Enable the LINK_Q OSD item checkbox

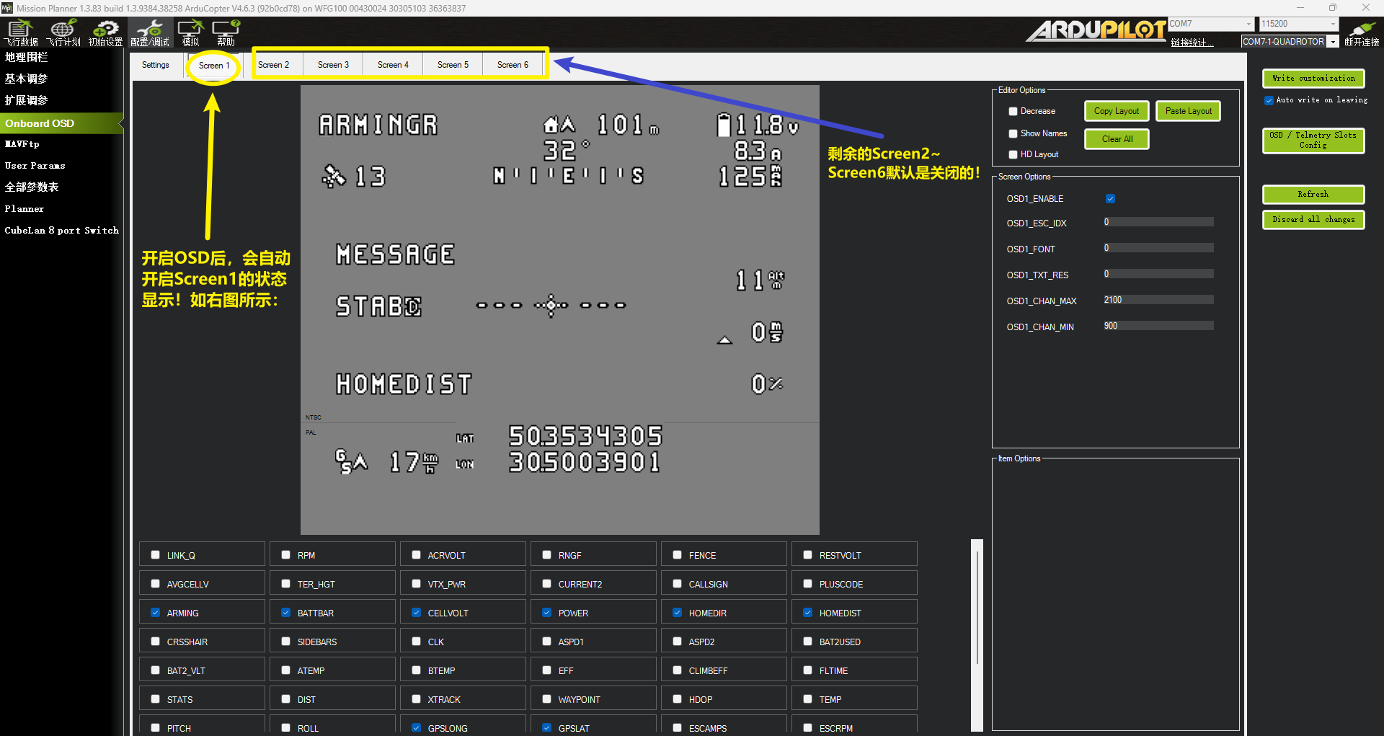(156, 555)
